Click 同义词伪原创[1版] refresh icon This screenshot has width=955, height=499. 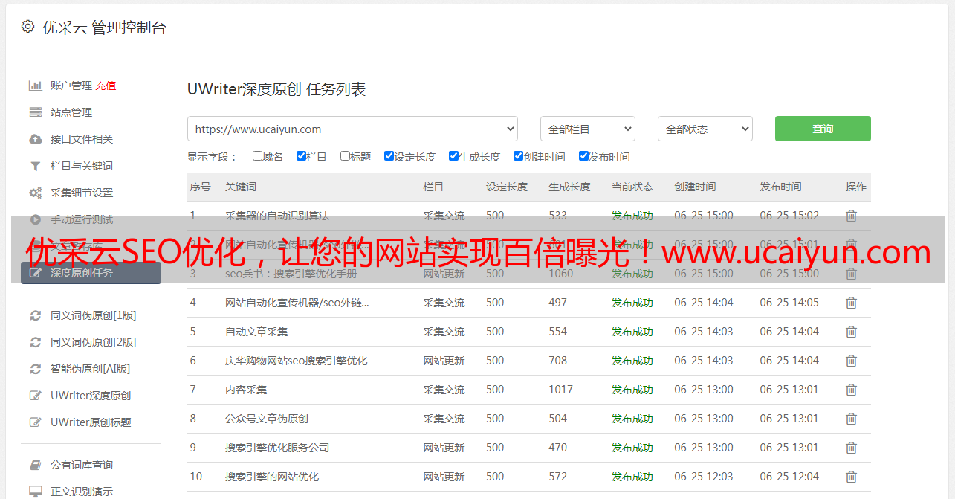pyautogui.click(x=35, y=315)
